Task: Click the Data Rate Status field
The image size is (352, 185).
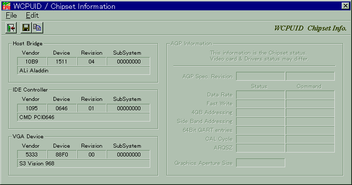Action: pyautogui.click(x=260, y=95)
